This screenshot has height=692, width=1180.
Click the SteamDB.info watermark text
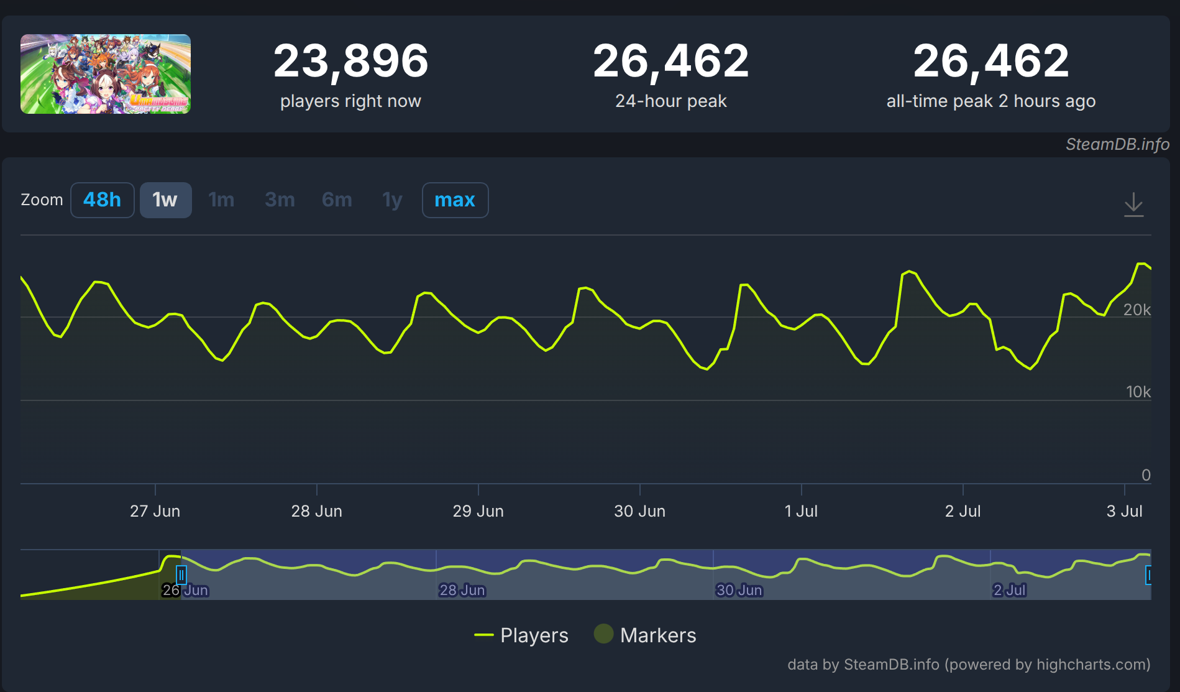[1117, 144]
